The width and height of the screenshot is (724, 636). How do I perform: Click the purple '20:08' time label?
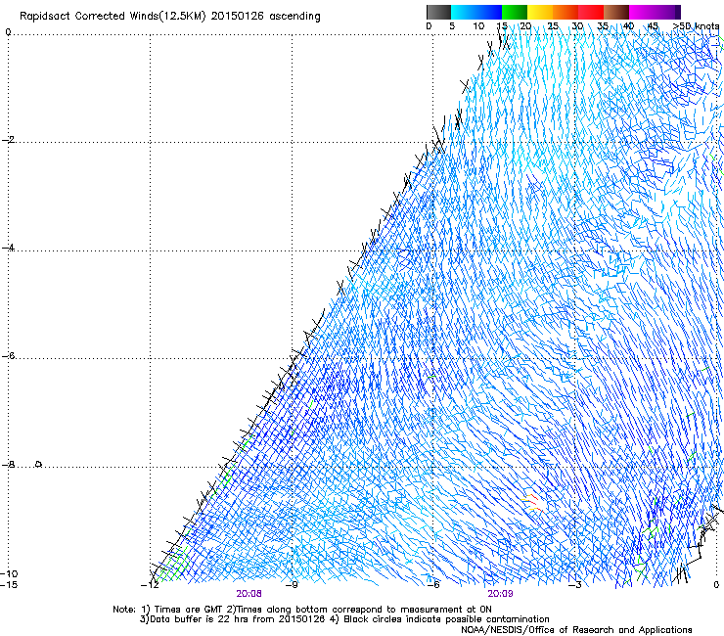249,594
